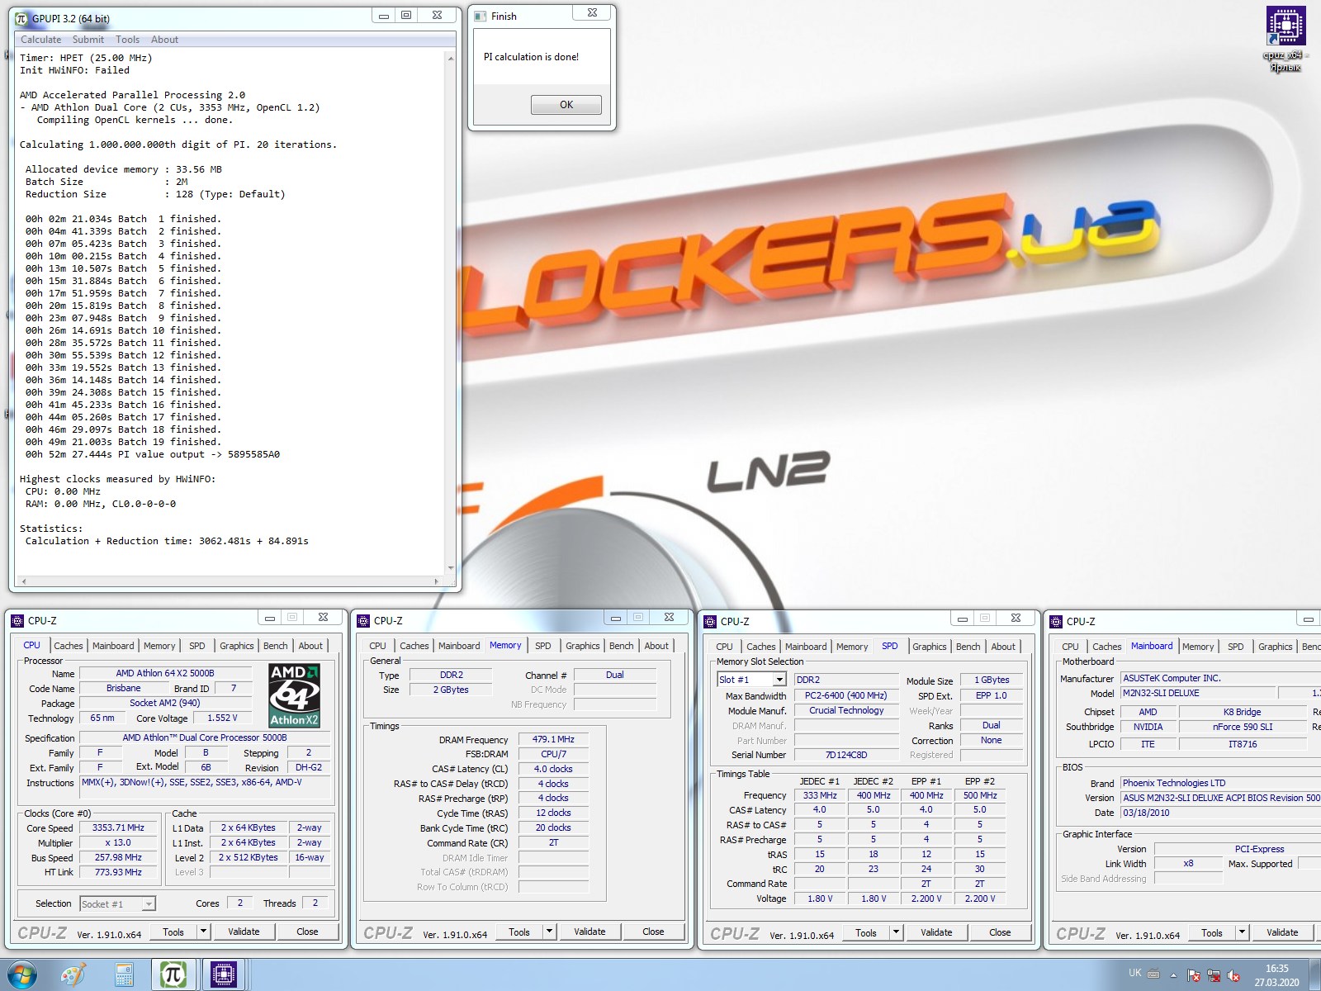Click Validate in first CPU-Z window
This screenshot has height=991, width=1321.
pyautogui.click(x=244, y=932)
